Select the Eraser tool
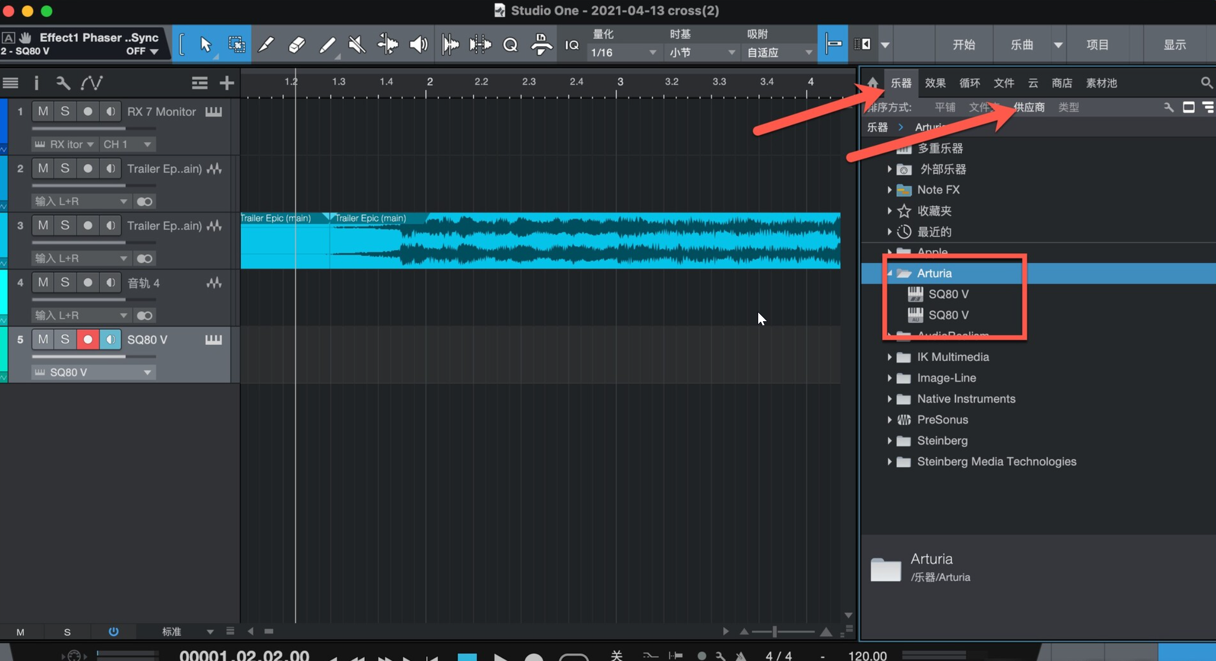Image resolution: width=1216 pixels, height=661 pixels. tap(296, 45)
